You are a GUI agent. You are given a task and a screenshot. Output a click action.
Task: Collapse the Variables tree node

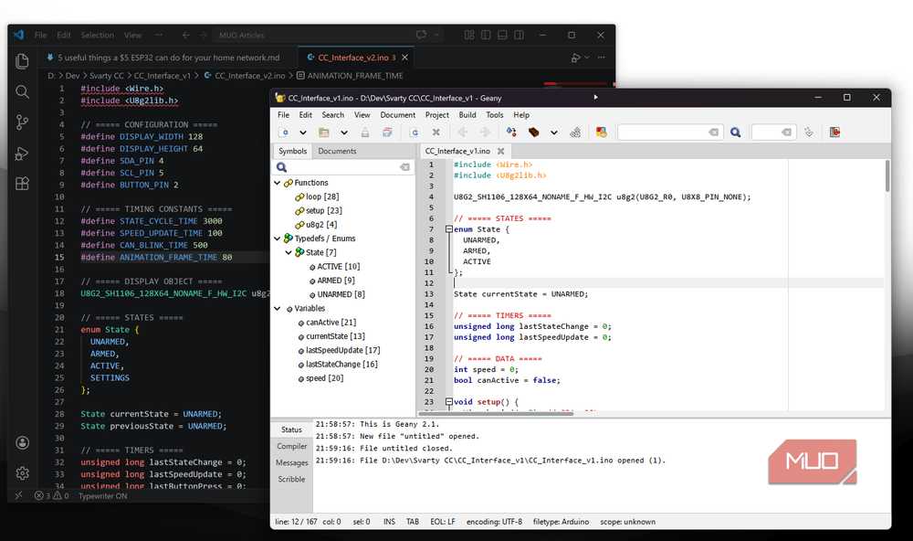click(x=278, y=308)
